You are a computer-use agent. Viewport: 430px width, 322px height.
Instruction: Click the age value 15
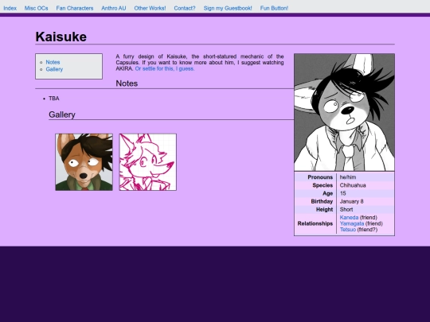click(x=342, y=193)
